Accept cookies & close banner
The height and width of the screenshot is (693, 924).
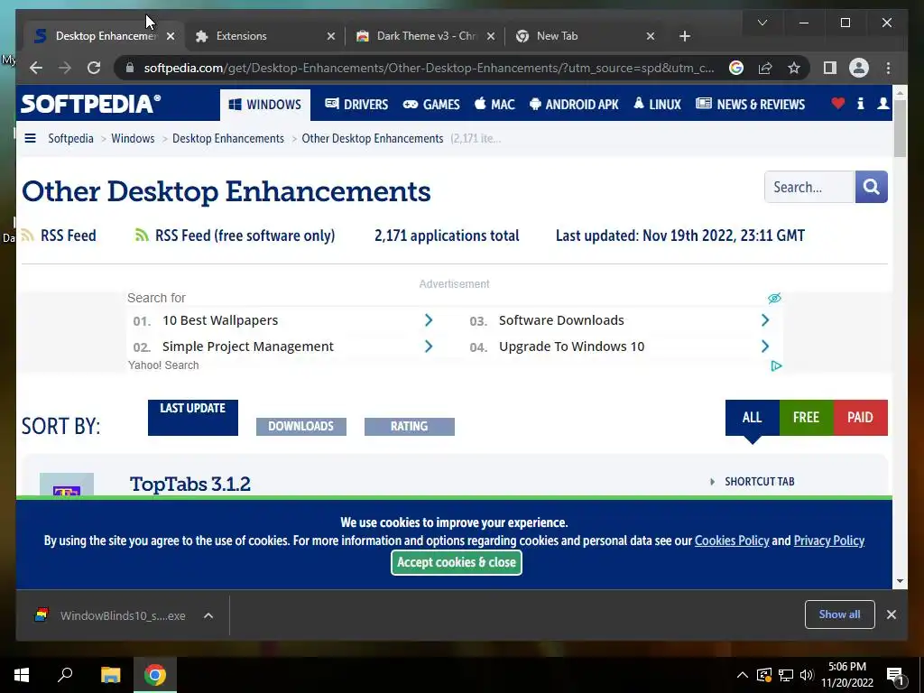tap(456, 562)
